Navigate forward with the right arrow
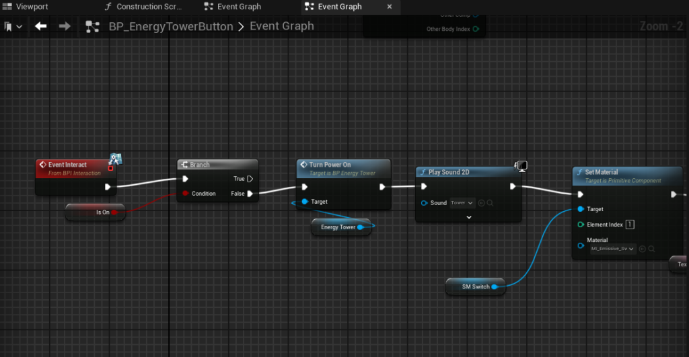 (x=65, y=26)
